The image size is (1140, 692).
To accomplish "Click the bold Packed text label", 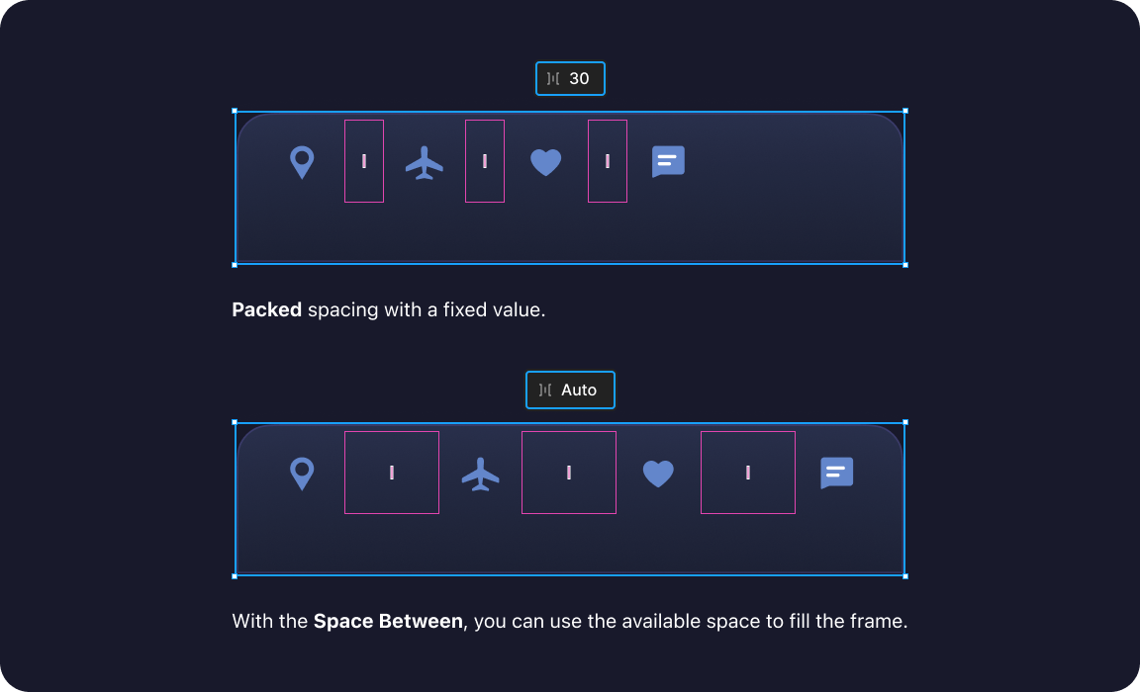I will (x=265, y=309).
